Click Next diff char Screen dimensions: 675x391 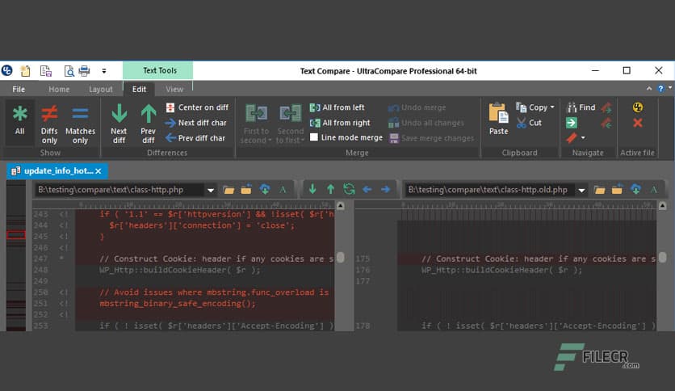coord(196,123)
